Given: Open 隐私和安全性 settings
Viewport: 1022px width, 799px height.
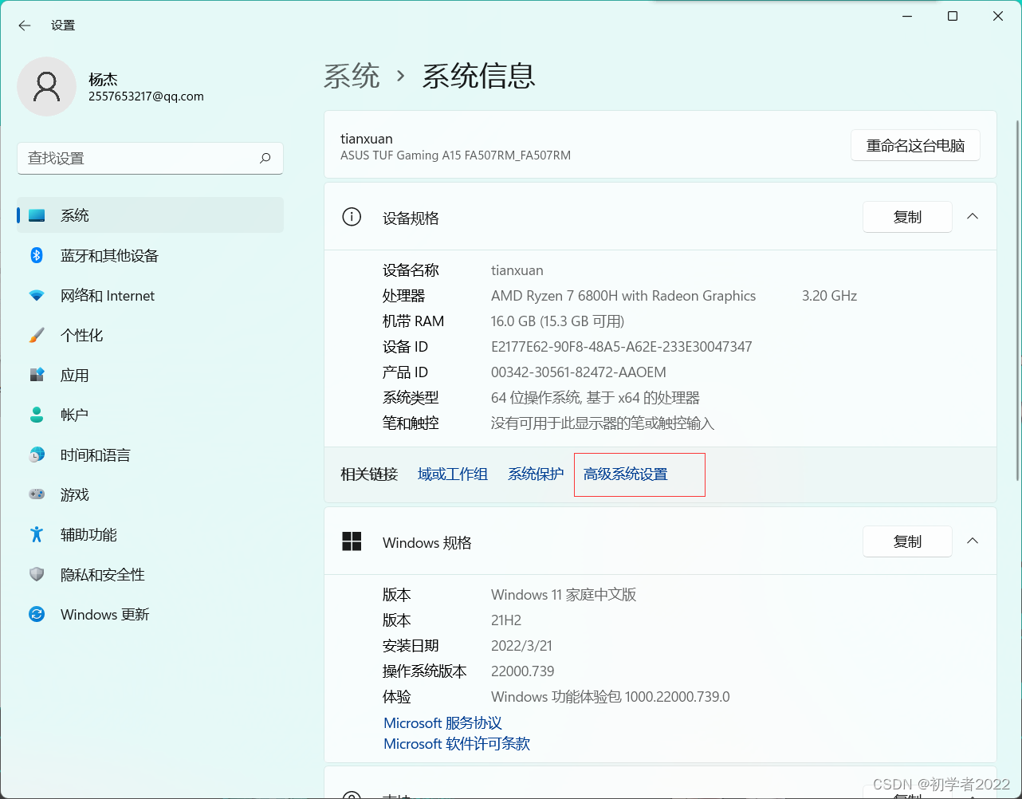Looking at the screenshot, I should click(x=150, y=574).
